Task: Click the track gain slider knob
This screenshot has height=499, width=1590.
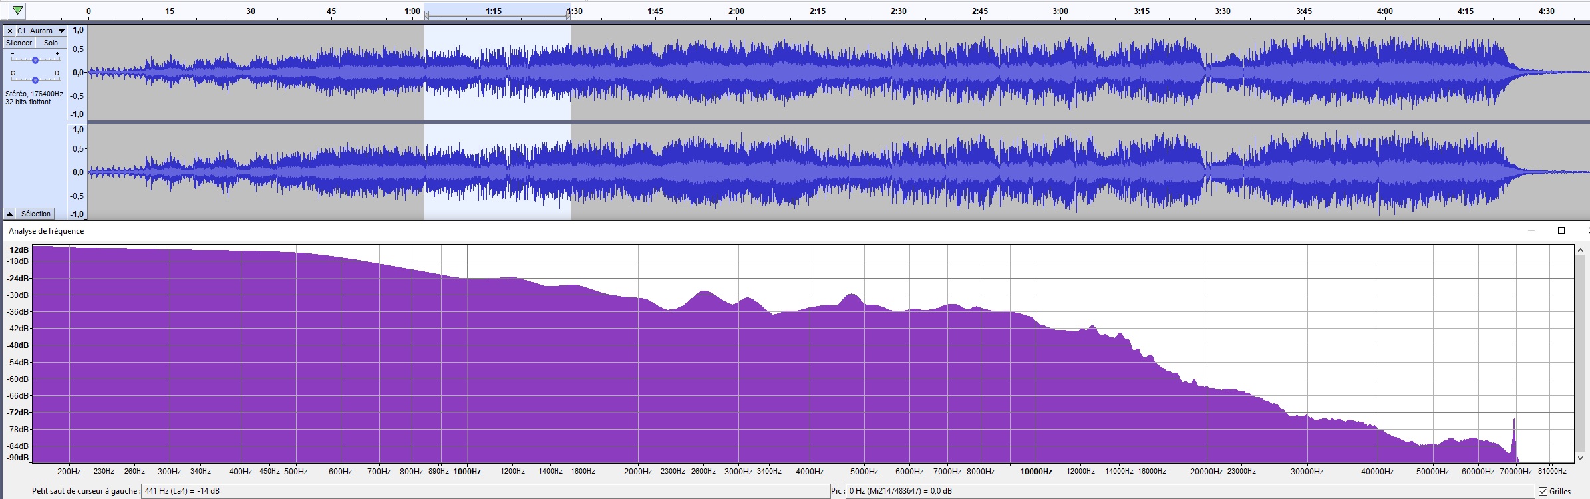Action: (x=35, y=60)
